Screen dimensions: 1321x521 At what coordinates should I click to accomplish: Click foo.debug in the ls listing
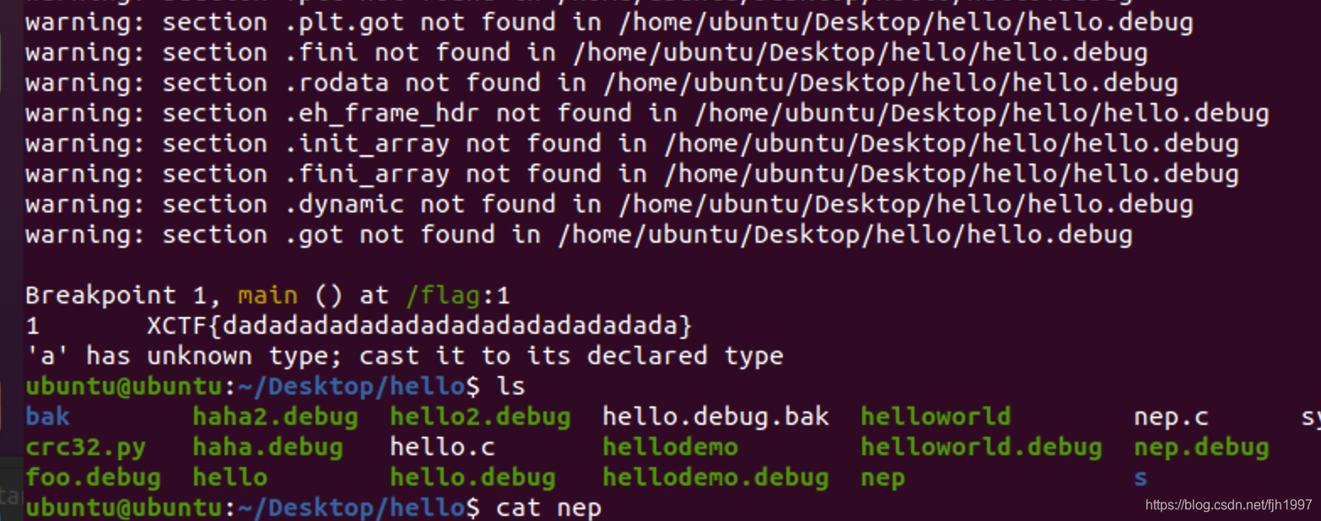point(93,477)
